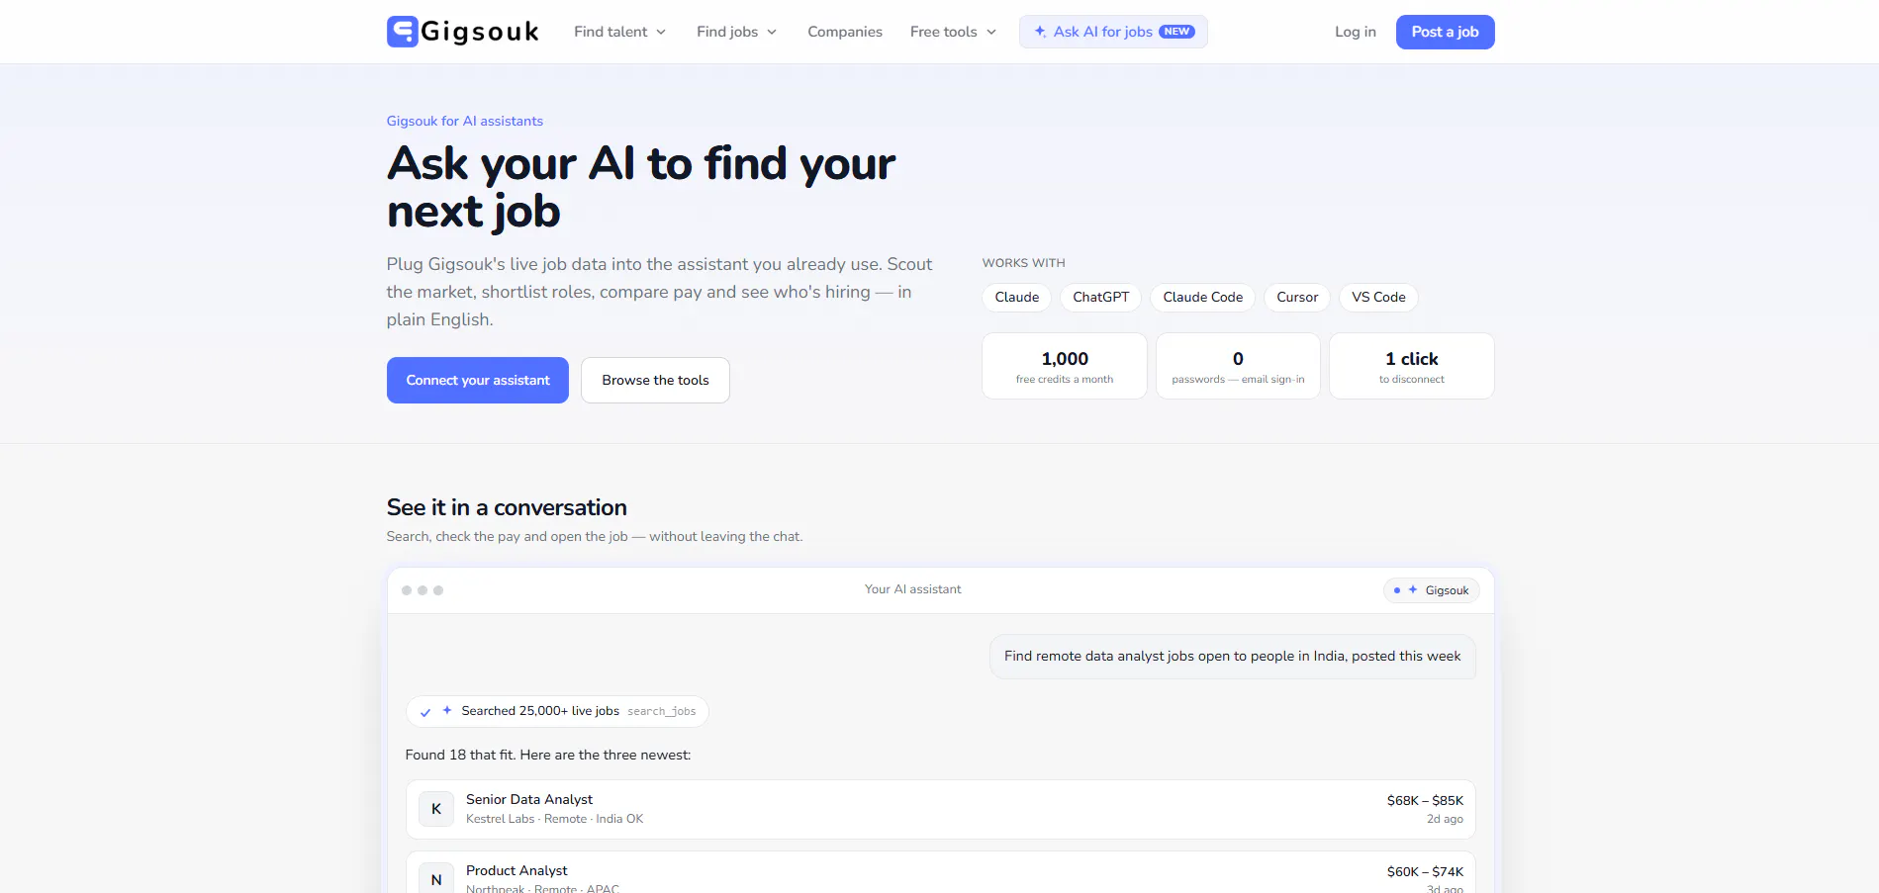Click the '2d ago' timestamp
1879x893 pixels.
pyautogui.click(x=1445, y=819)
